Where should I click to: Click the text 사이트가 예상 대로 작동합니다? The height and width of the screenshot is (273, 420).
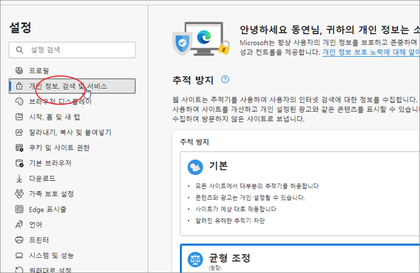click(x=236, y=209)
